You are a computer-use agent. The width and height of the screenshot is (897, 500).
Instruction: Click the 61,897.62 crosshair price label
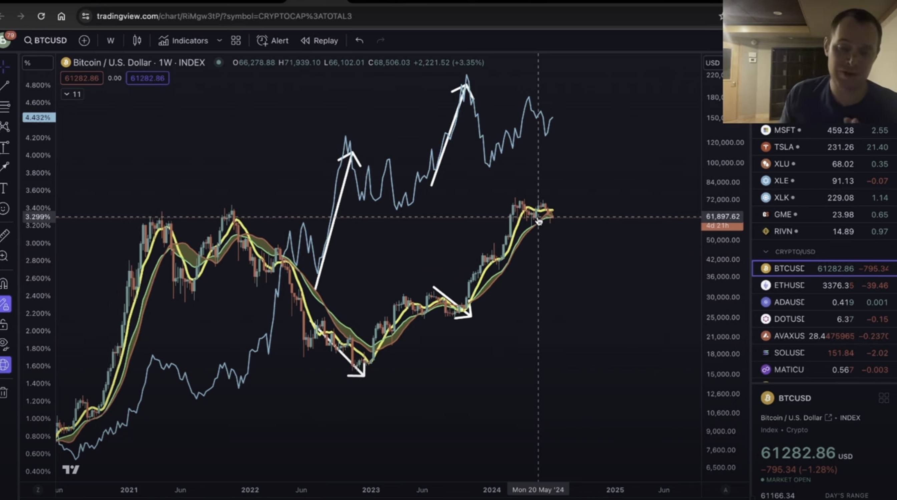[x=723, y=216]
